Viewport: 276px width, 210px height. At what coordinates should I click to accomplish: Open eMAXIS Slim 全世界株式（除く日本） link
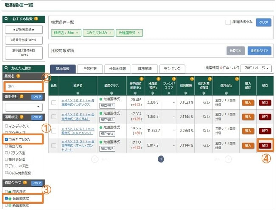click(x=78, y=117)
